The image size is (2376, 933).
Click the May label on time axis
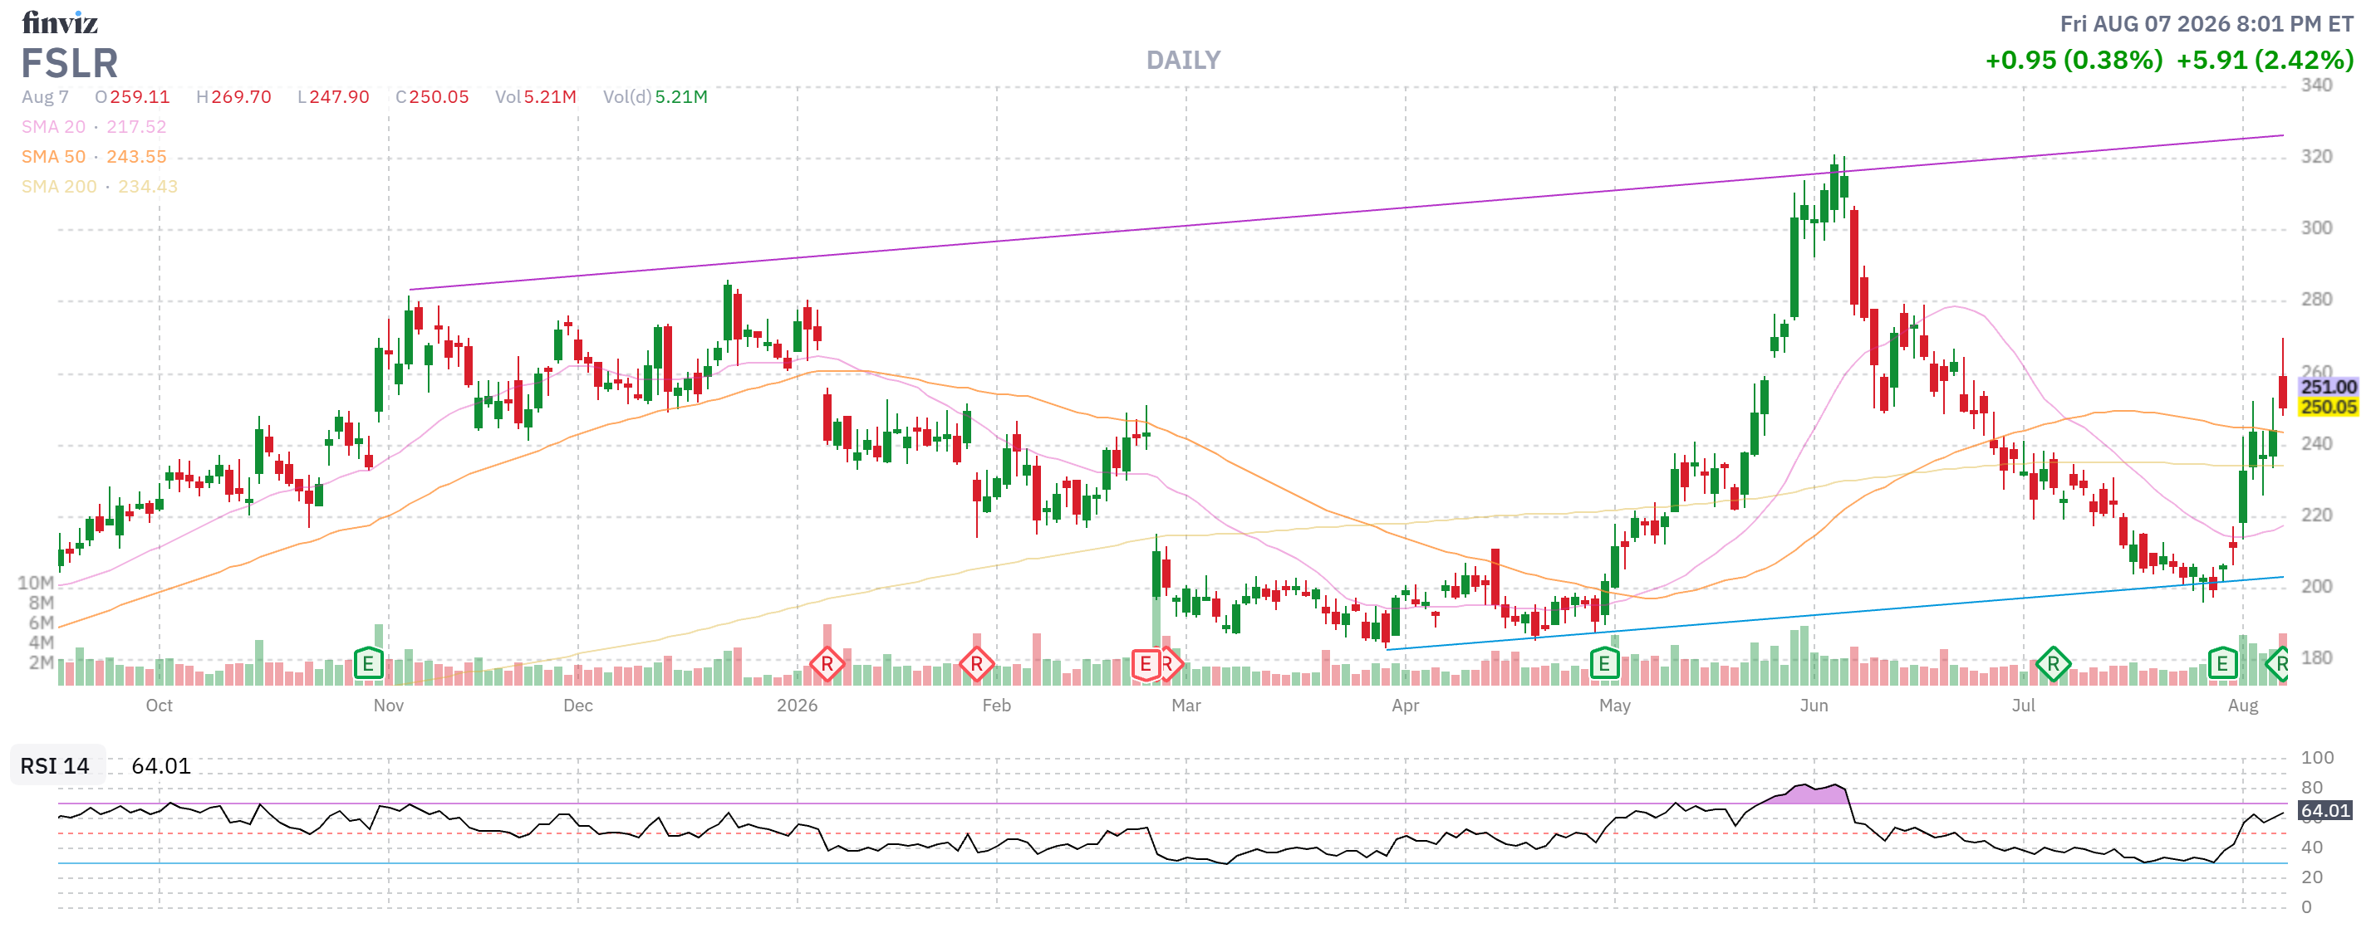point(1614,706)
